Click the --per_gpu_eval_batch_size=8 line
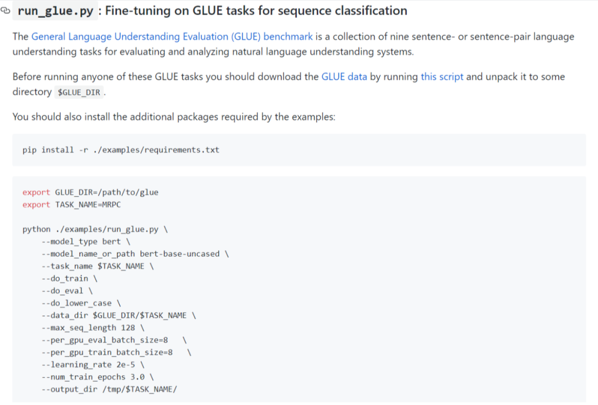598x405 pixels. 104,340
